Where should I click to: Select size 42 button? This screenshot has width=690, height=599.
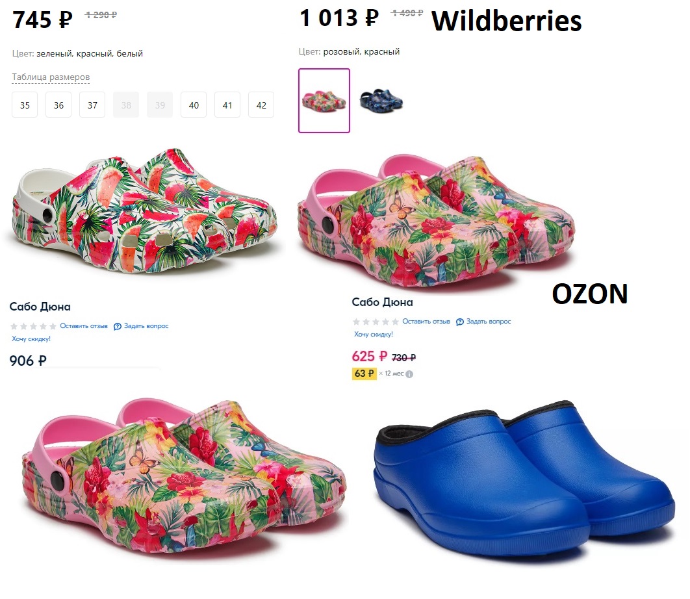click(261, 105)
